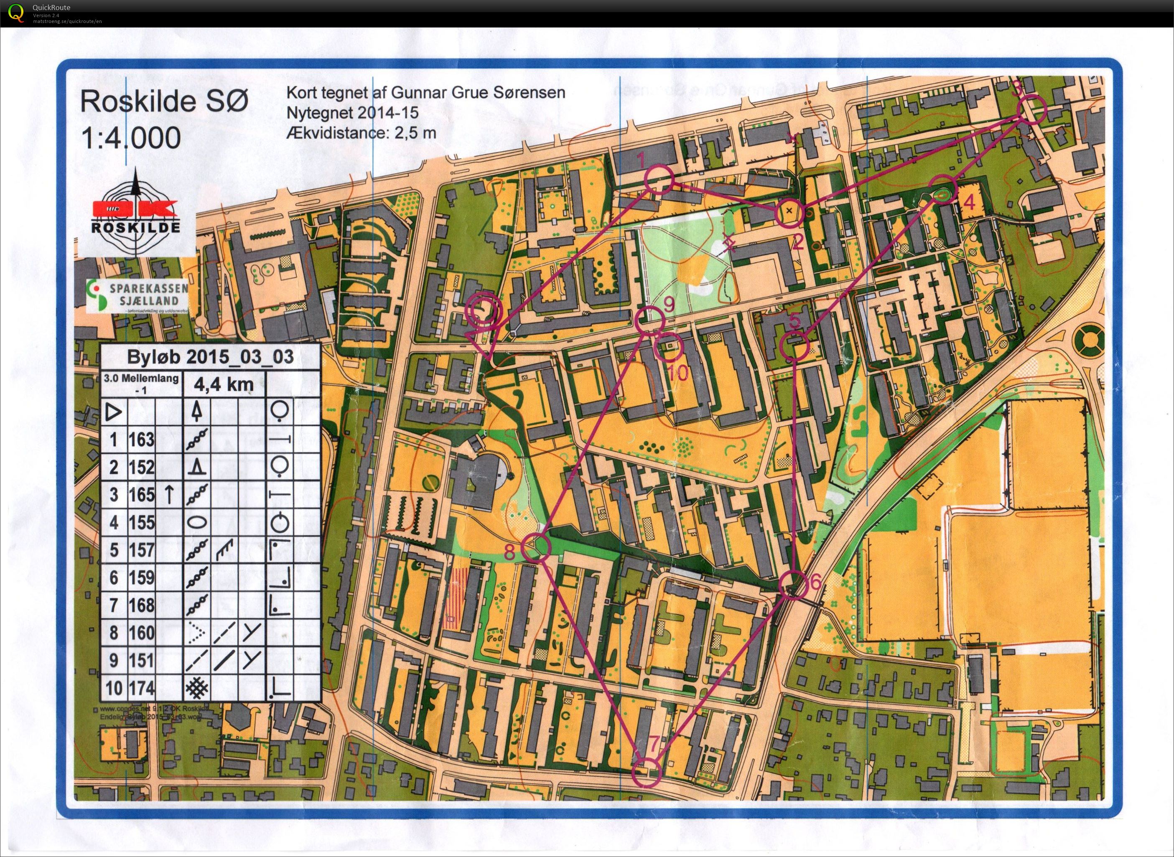The width and height of the screenshot is (1174, 857).
Task: Click the "1:4.000" scale text
Action: [131, 138]
